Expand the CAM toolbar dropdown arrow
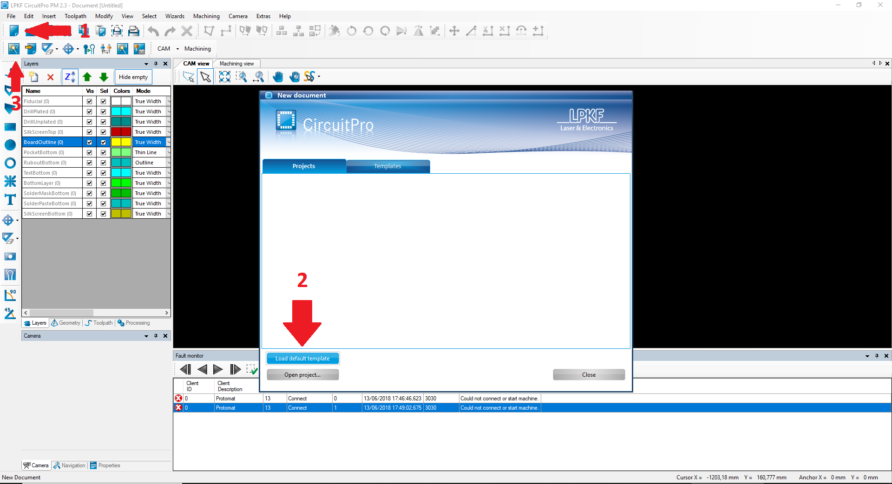 (177, 49)
